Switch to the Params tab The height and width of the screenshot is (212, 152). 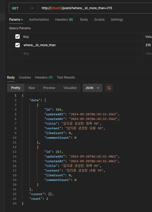16,20
